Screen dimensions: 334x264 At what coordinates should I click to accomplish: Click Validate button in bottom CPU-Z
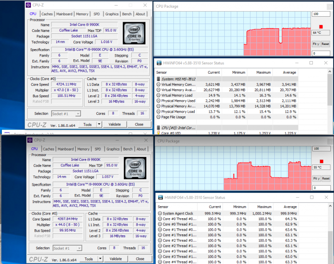tap(116, 259)
